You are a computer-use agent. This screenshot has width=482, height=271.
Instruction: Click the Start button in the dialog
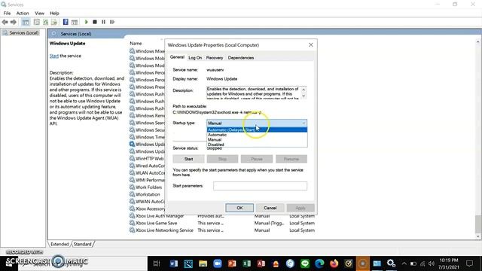pos(188,159)
